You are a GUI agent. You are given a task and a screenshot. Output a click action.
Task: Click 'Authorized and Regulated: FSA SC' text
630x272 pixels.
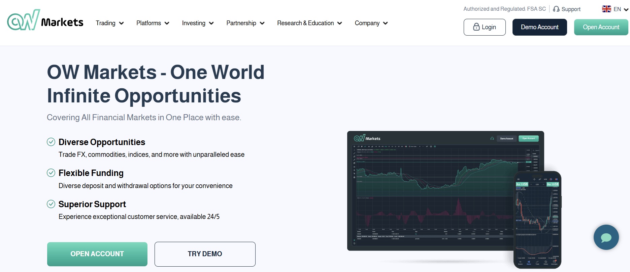(x=504, y=9)
